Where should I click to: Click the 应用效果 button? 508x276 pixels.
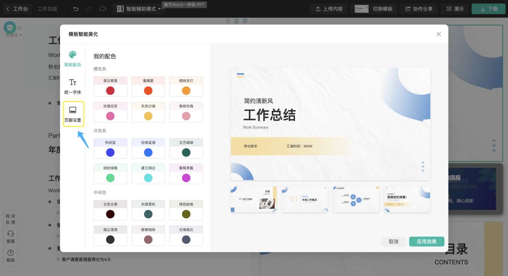(x=427, y=241)
